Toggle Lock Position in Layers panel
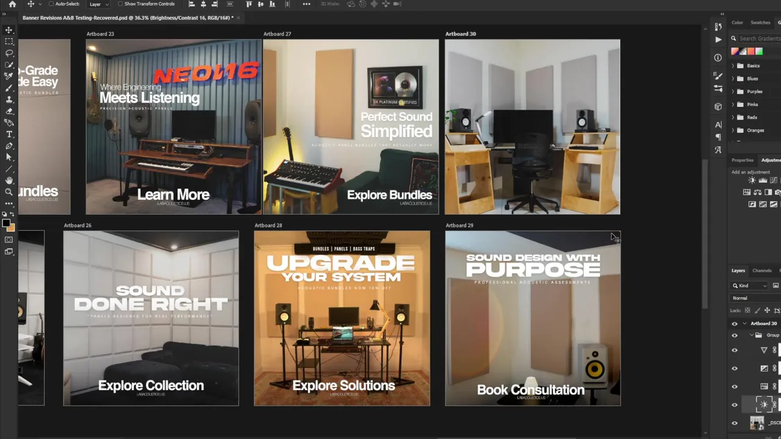This screenshot has height=439, width=781. point(767,310)
